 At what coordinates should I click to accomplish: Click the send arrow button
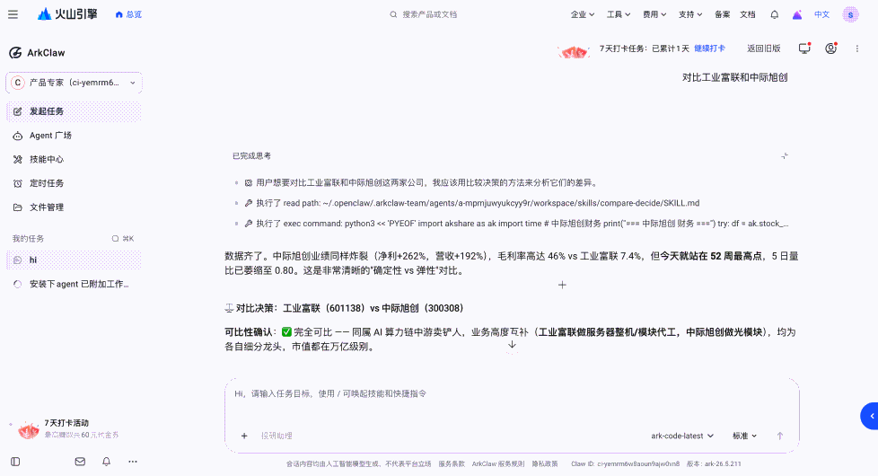point(780,436)
